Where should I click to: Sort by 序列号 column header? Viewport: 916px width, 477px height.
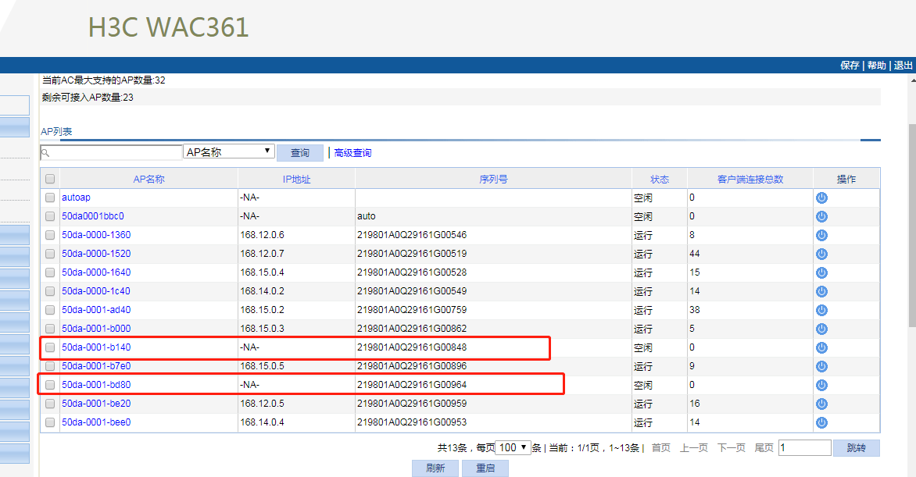[493, 180]
